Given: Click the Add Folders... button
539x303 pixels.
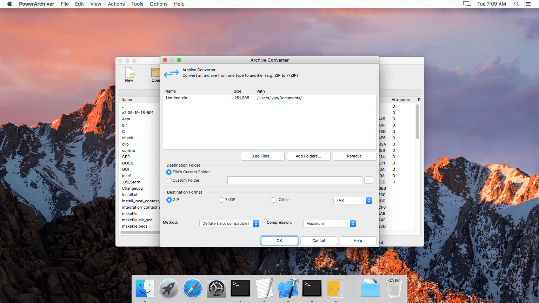Looking at the screenshot, I should (308, 156).
